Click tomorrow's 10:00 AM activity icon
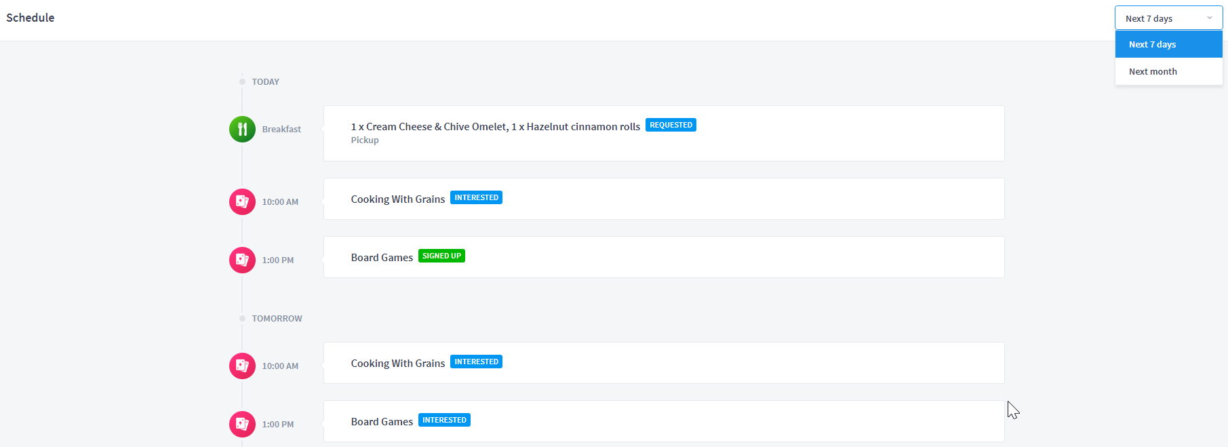This screenshot has height=447, width=1228. (242, 366)
